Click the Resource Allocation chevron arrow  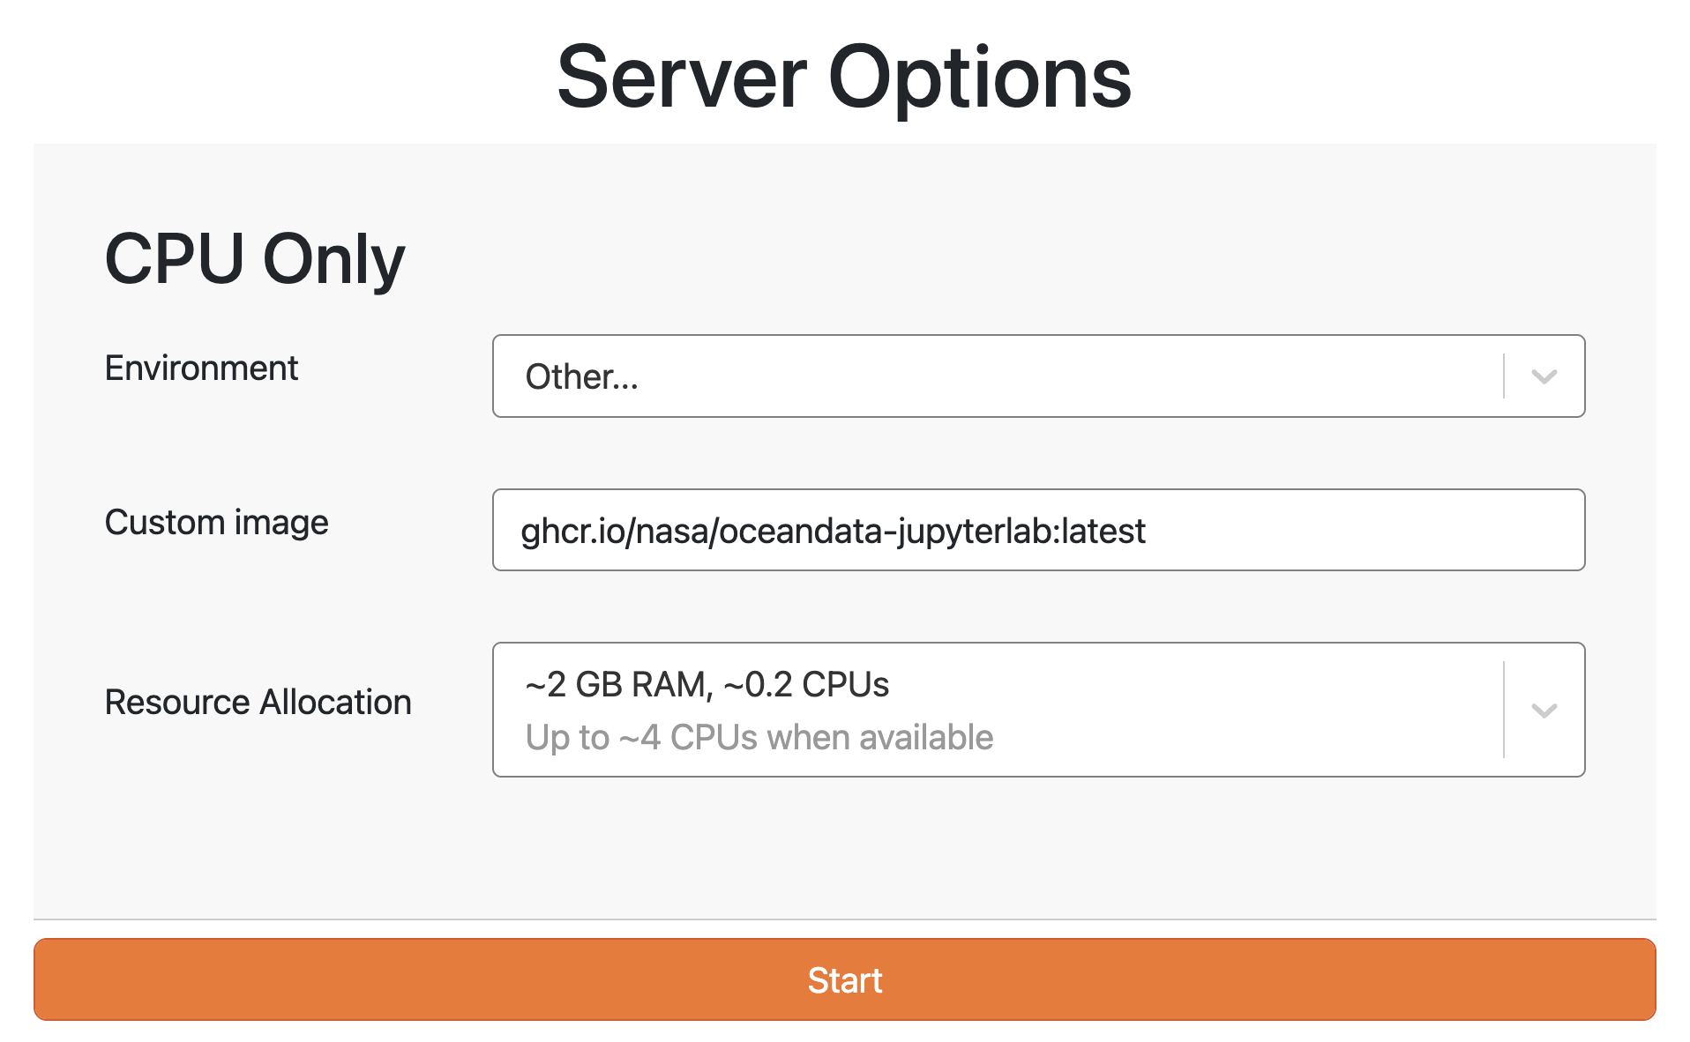coord(1544,711)
